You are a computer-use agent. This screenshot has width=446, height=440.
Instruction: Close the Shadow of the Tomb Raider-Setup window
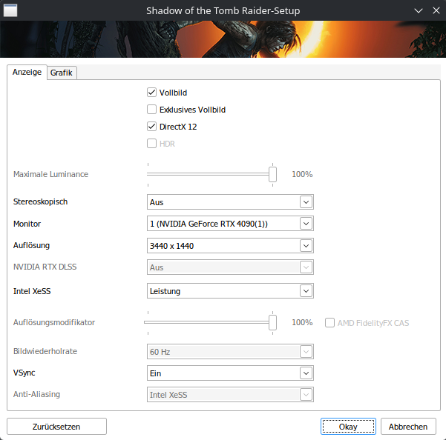[x=436, y=11]
